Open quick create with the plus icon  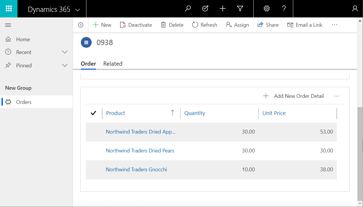(x=223, y=8)
